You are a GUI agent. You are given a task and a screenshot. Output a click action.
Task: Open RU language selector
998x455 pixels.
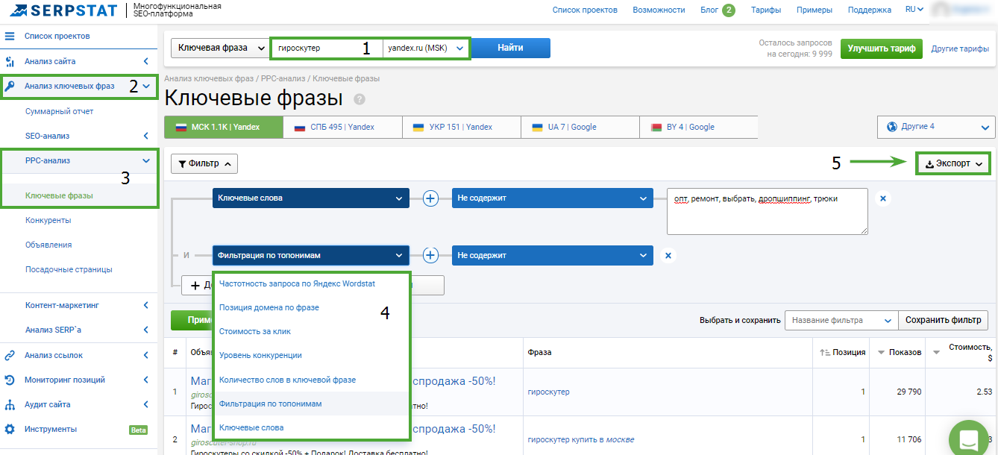[x=914, y=10]
